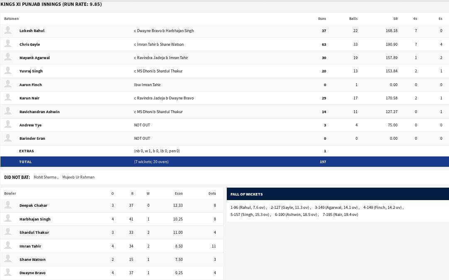Click fall of wicket '7-195 (Nair, 19.4 ov)'
The width and height of the screenshot is (449, 280).
tap(340, 215)
